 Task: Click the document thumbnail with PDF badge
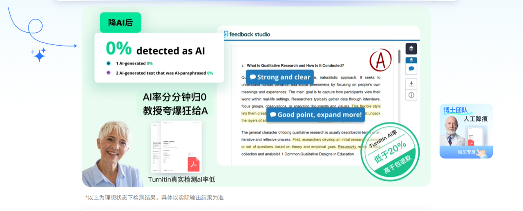(176, 147)
